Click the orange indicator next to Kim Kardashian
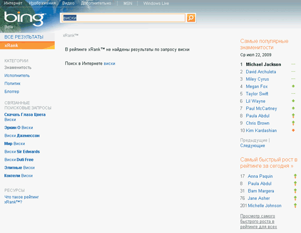 [x=293, y=130]
